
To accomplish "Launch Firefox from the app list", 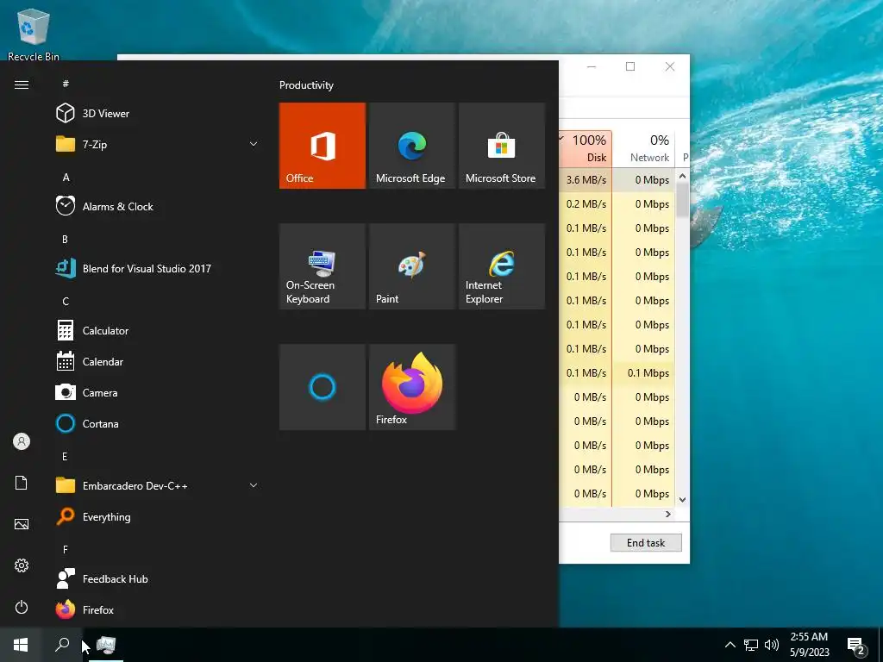I will 155,609.
